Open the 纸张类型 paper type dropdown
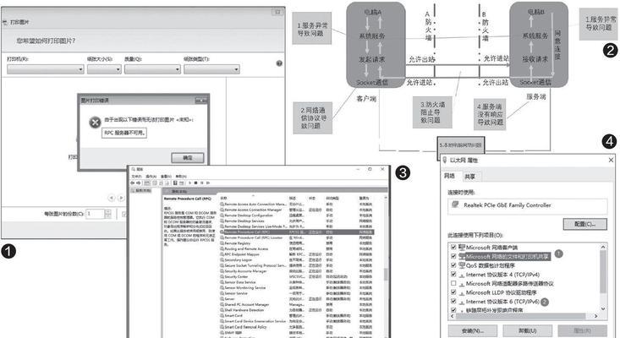 click(211, 69)
